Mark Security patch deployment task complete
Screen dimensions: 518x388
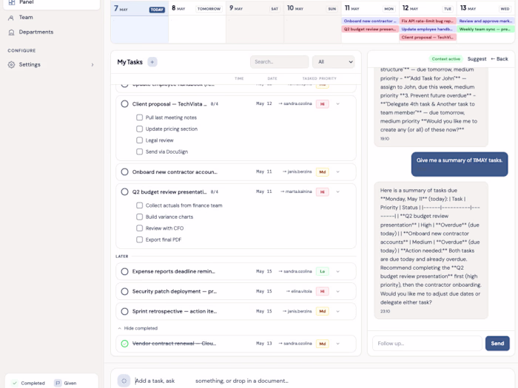124,291
